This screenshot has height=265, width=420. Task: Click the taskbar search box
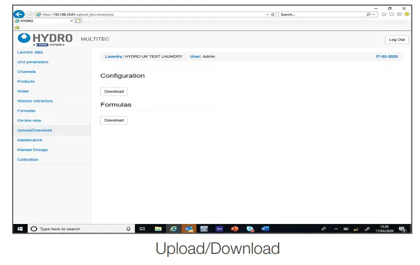coord(81,229)
